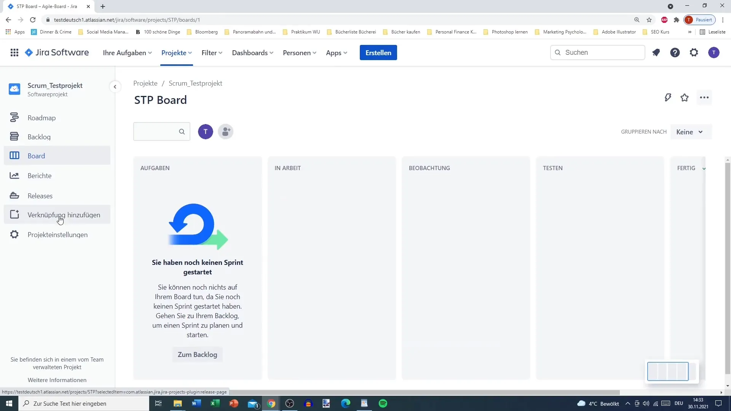Image resolution: width=731 pixels, height=411 pixels.
Task: Click the Verknüpfung hinzufügen icon
Action: [x=14, y=215]
